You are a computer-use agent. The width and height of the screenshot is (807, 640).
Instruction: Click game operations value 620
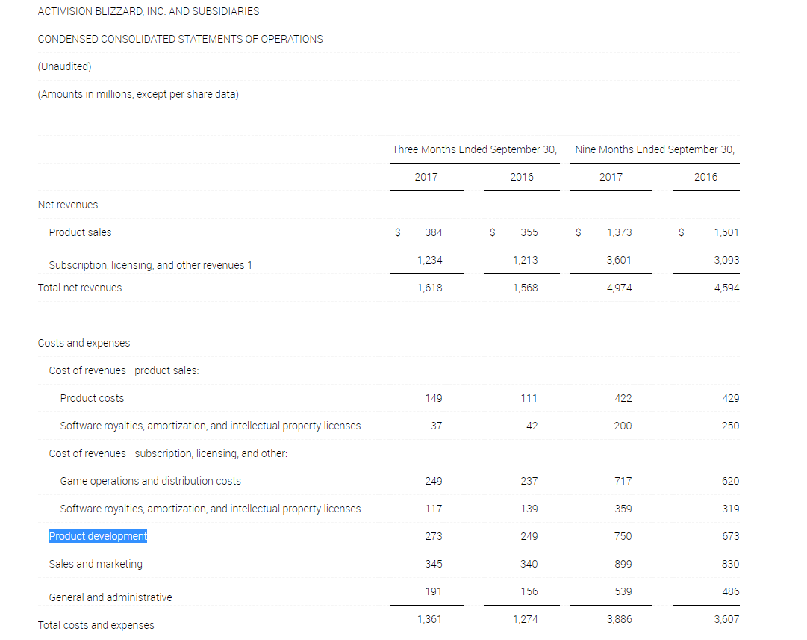coord(730,481)
